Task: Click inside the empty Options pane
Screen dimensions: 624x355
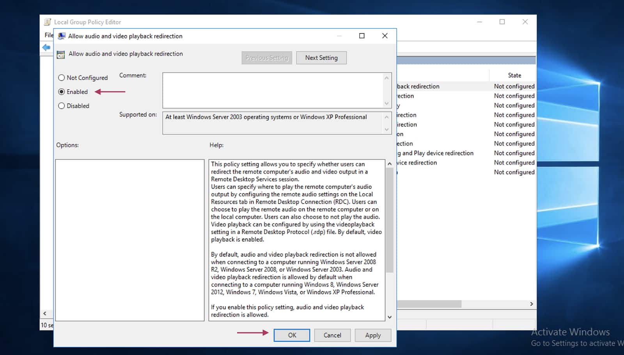Action: tap(130, 240)
